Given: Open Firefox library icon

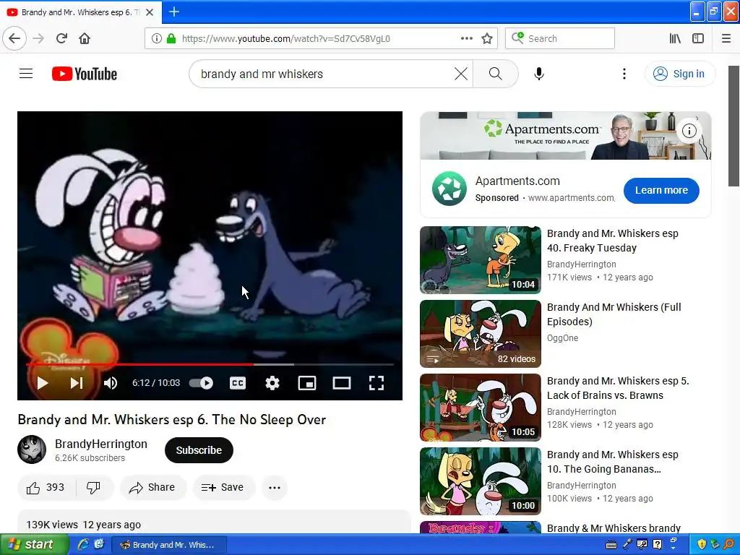Looking at the screenshot, I should tap(676, 39).
